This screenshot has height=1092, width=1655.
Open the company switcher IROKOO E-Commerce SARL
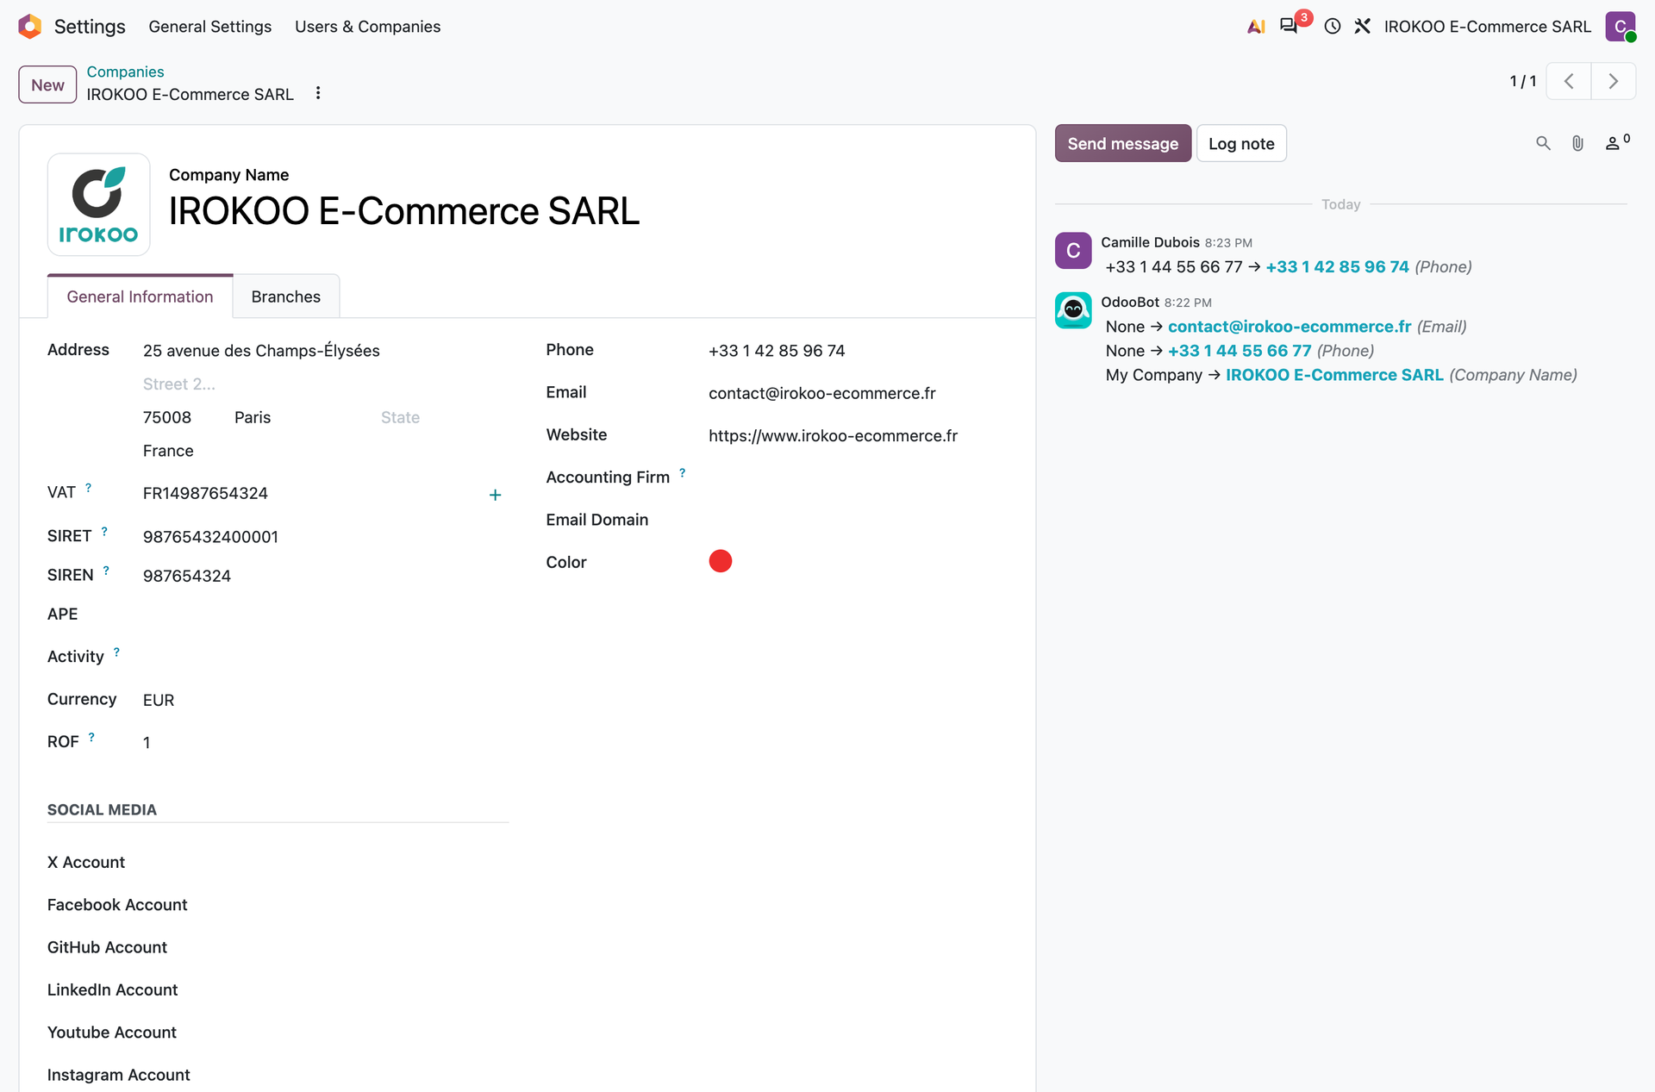(1487, 27)
